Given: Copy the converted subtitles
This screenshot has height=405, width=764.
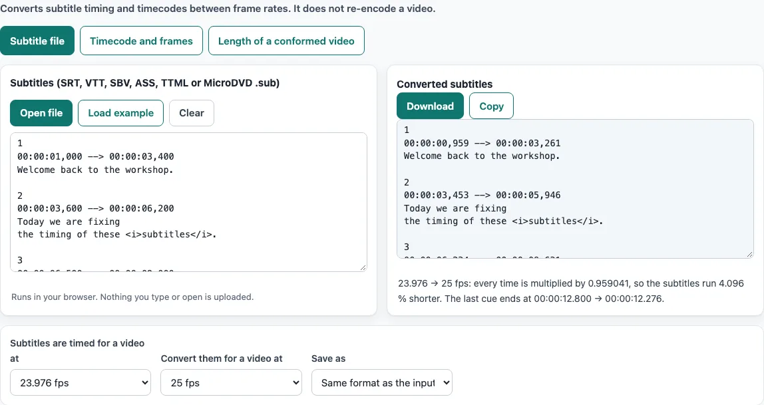Looking at the screenshot, I should [x=491, y=106].
